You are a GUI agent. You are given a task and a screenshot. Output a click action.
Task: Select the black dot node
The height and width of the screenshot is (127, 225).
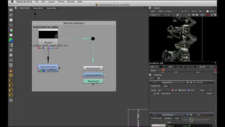(x=93, y=38)
